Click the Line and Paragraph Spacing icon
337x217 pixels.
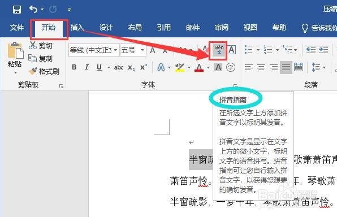coord(316,67)
